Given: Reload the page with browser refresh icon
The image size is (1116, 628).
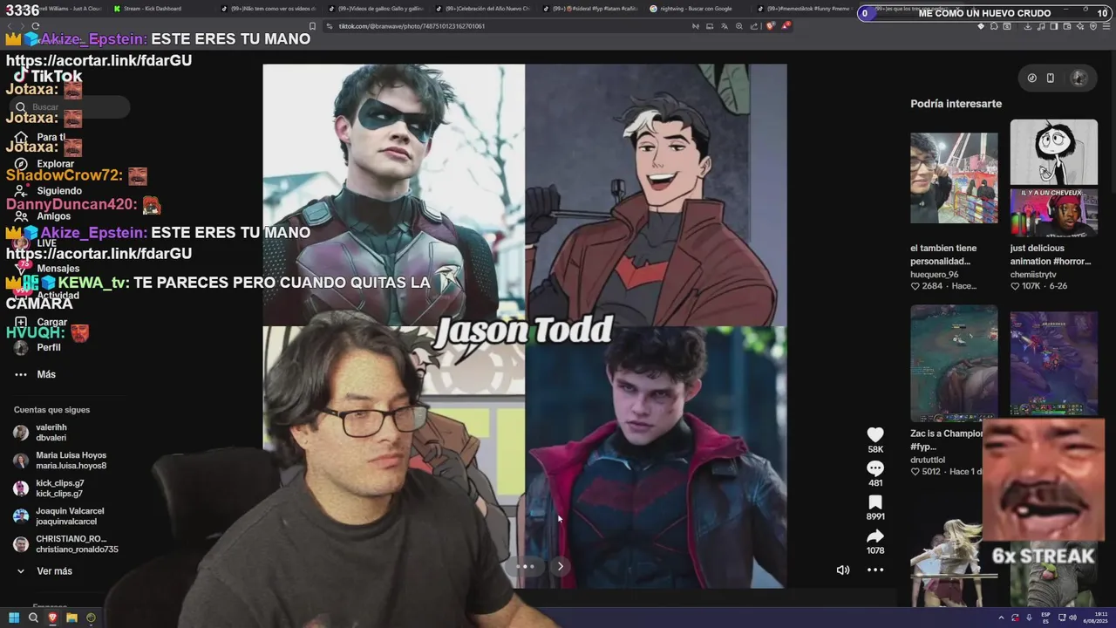Looking at the screenshot, I should point(35,26).
